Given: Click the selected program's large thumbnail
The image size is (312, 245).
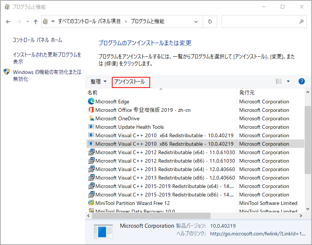Looking at the screenshot, I should (x=103, y=231).
